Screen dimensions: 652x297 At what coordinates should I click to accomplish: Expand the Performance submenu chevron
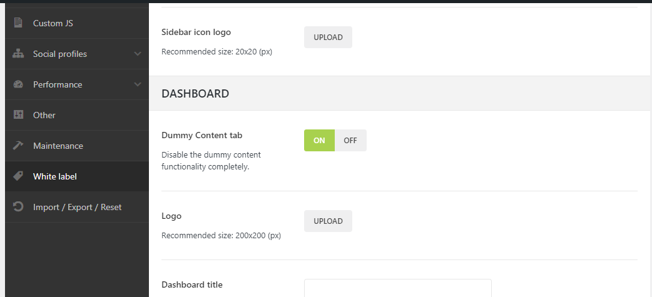pyautogui.click(x=138, y=84)
